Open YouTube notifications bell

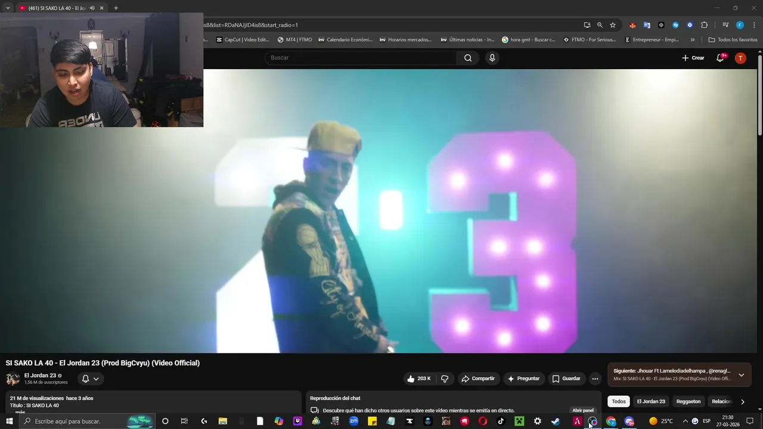click(x=720, y=58)
